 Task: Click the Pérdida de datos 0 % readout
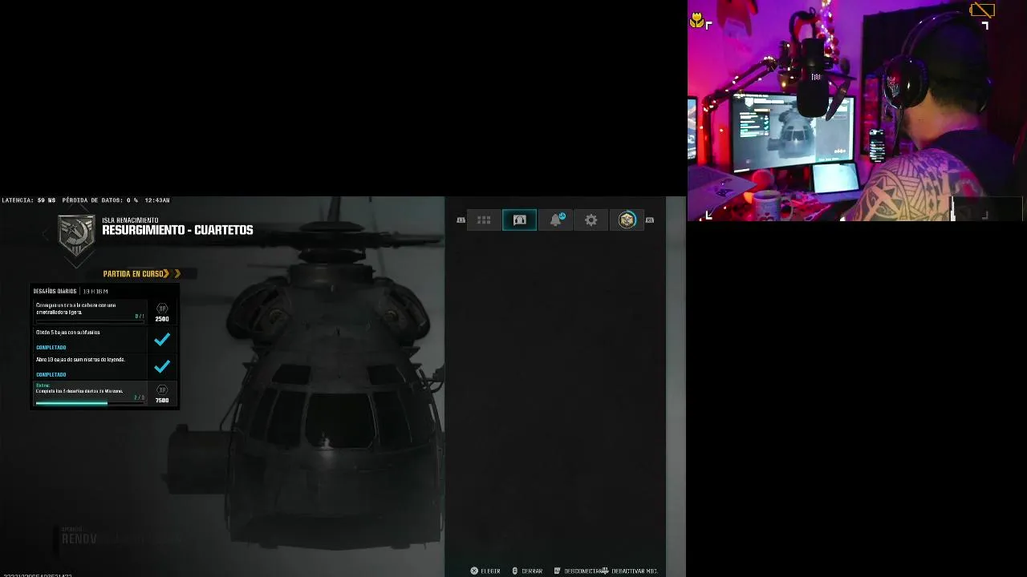[100, 200]
